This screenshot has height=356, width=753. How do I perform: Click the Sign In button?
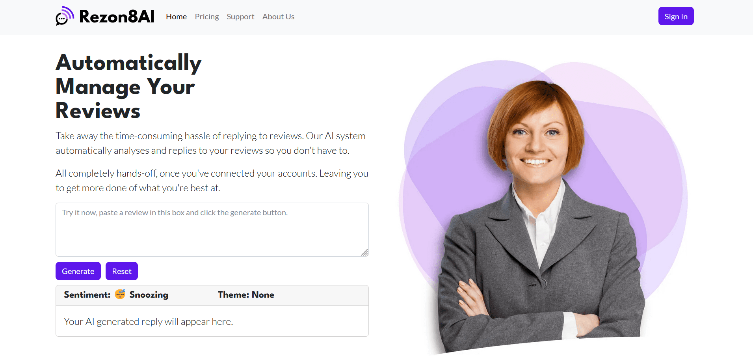tap(676, 16)
